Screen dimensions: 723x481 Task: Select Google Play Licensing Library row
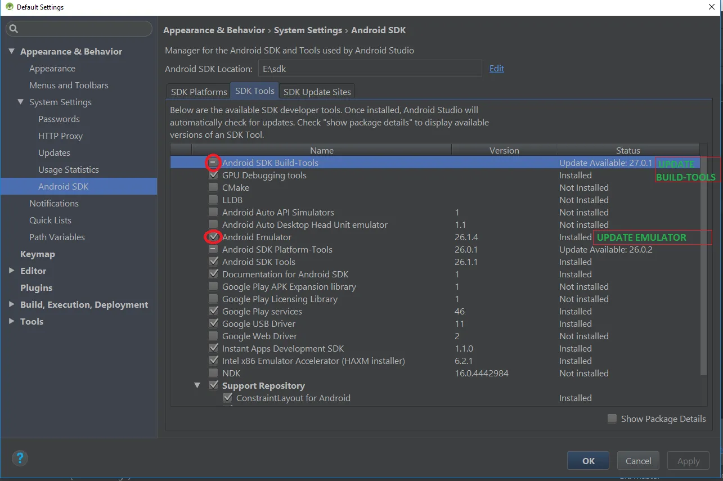coord(280,299)
